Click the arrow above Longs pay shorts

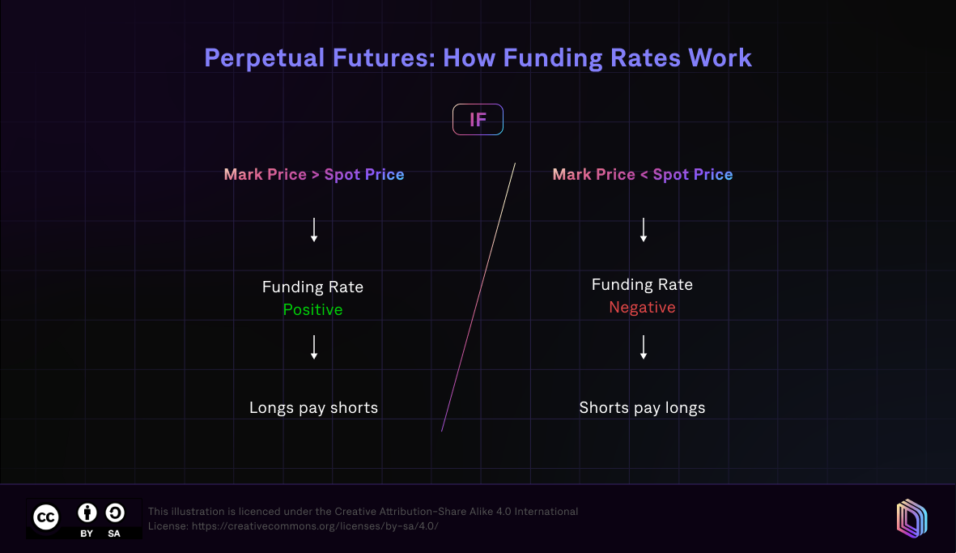pyautogui.click(x=314, y=347)
